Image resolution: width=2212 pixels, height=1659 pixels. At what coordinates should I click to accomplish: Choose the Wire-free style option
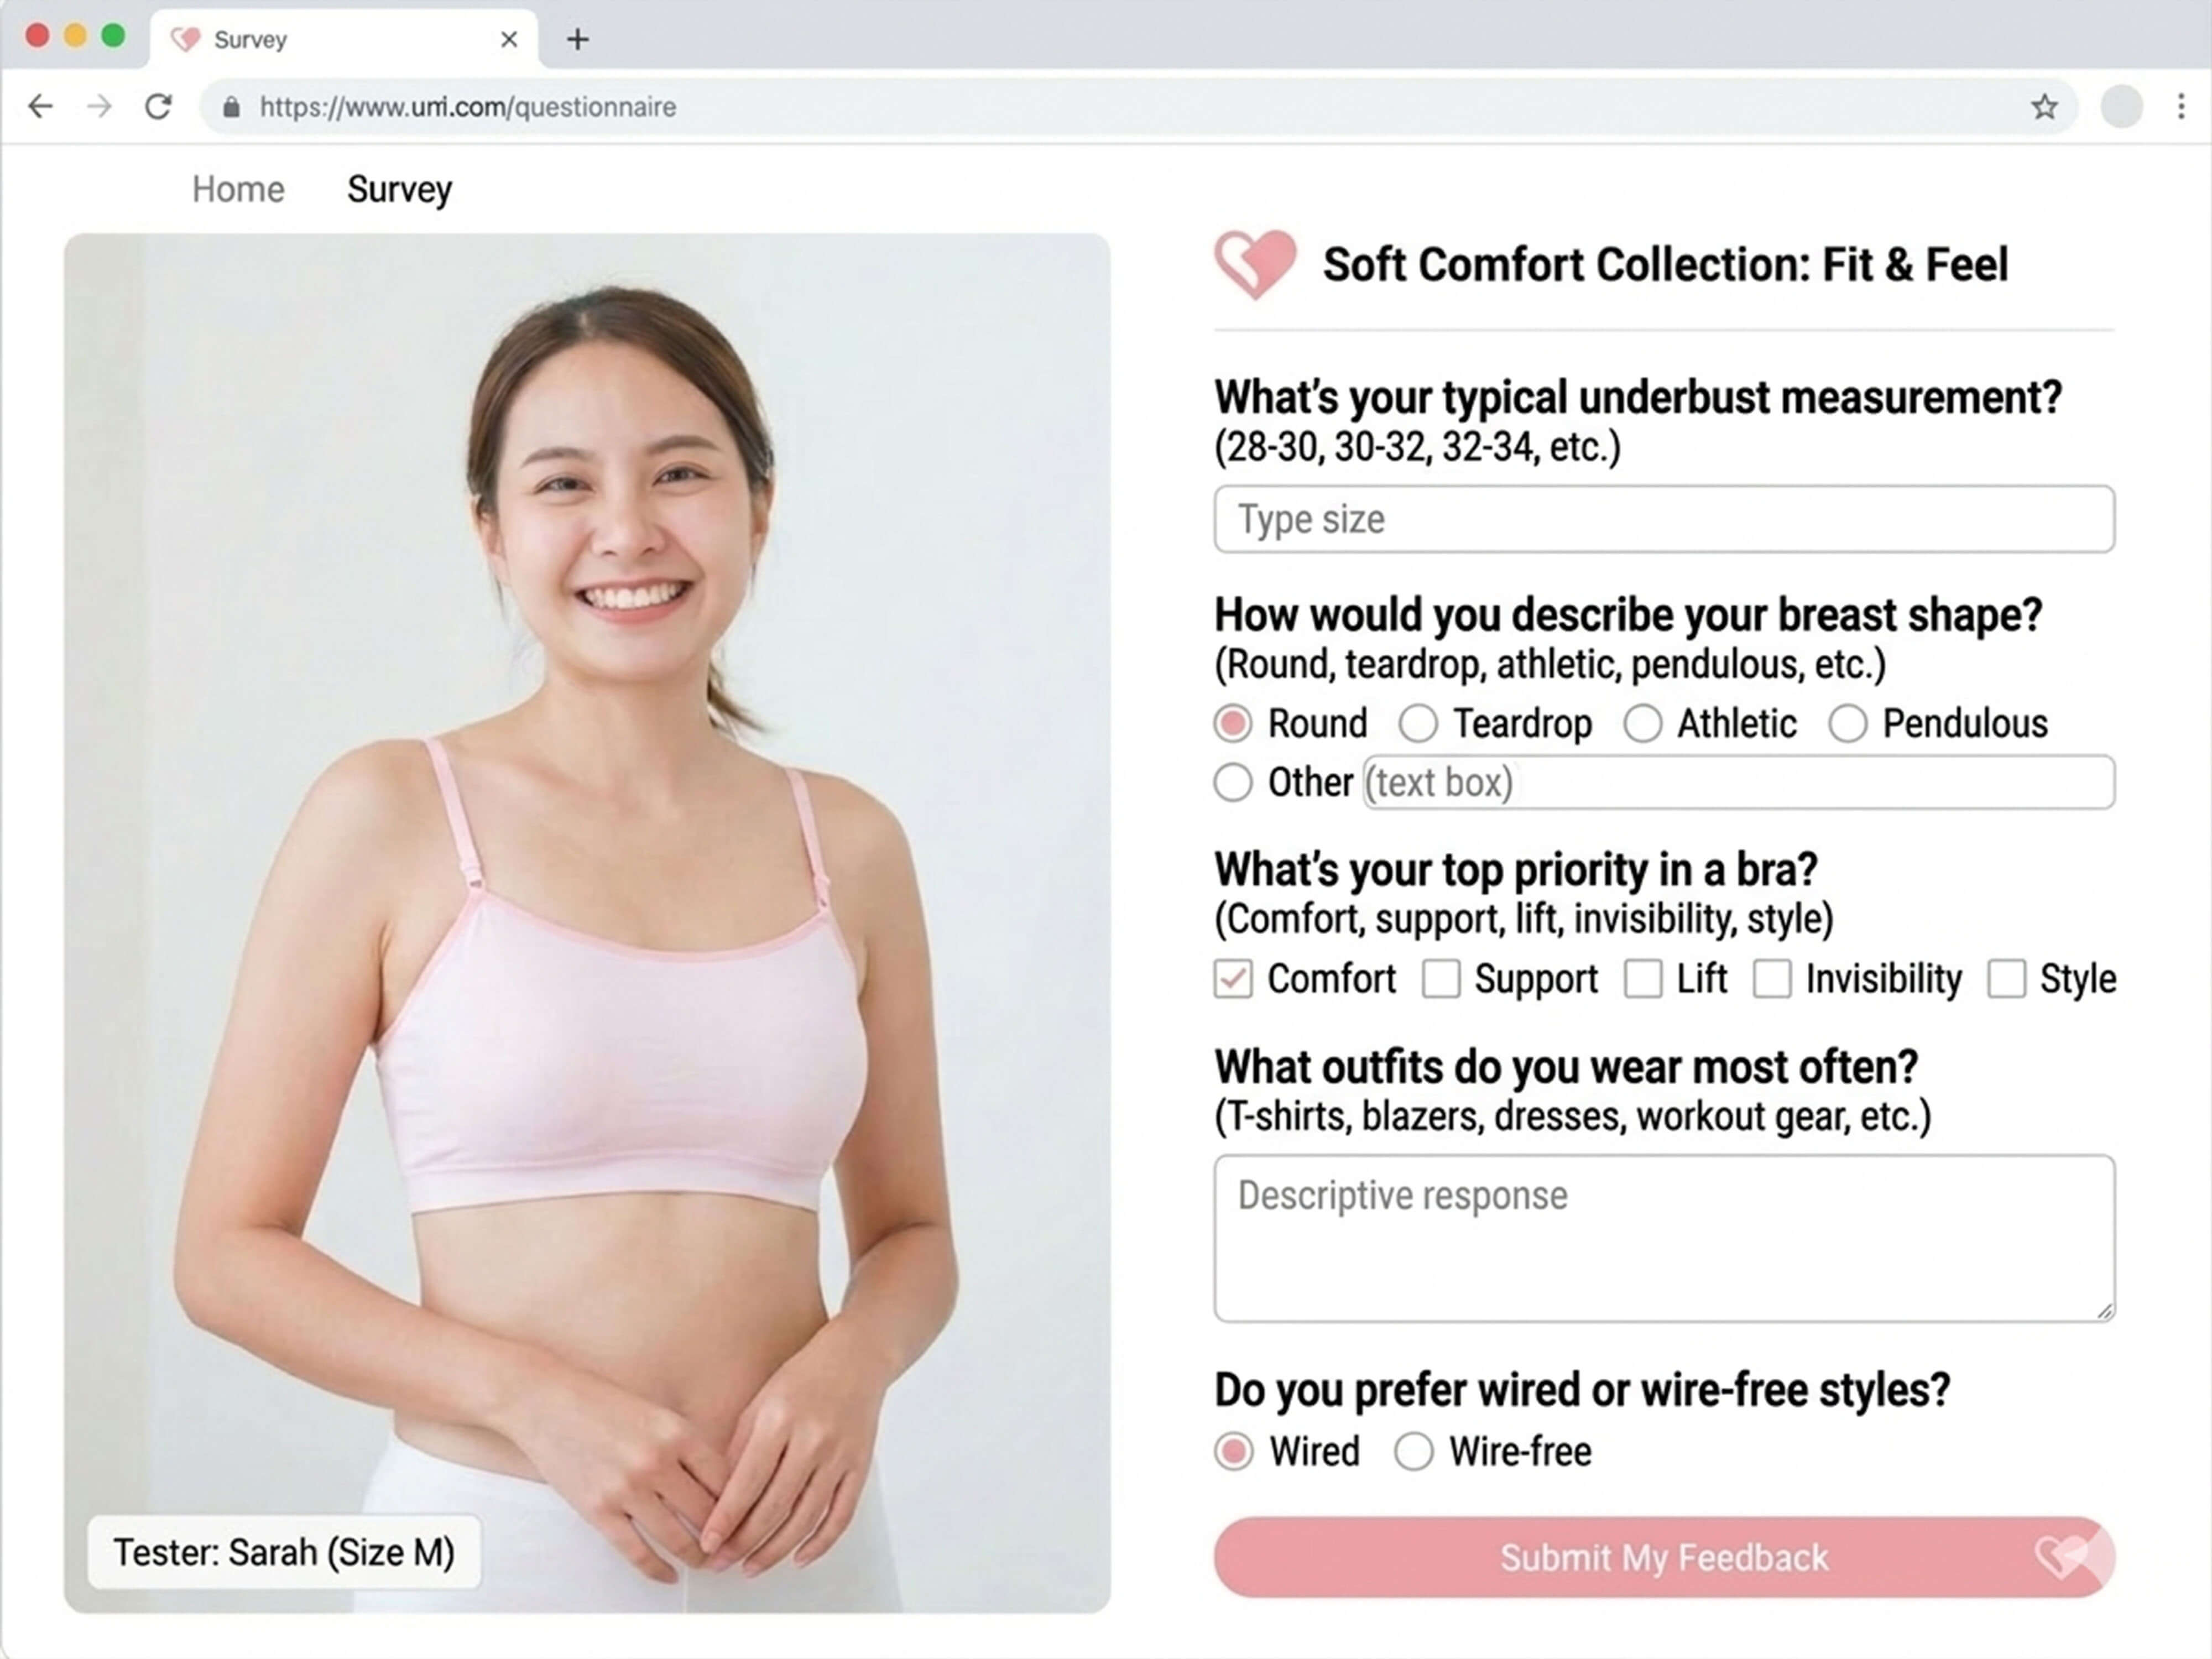click(x=1413, y=1451)
